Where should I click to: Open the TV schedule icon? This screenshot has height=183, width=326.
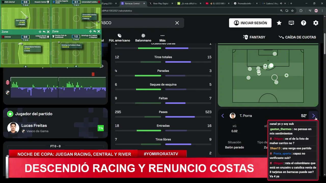click(291, 23)
